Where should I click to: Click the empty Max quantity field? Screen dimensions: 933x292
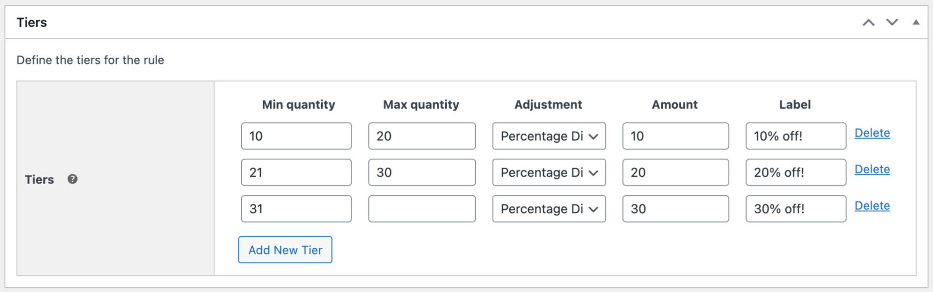tap(422, 209)
